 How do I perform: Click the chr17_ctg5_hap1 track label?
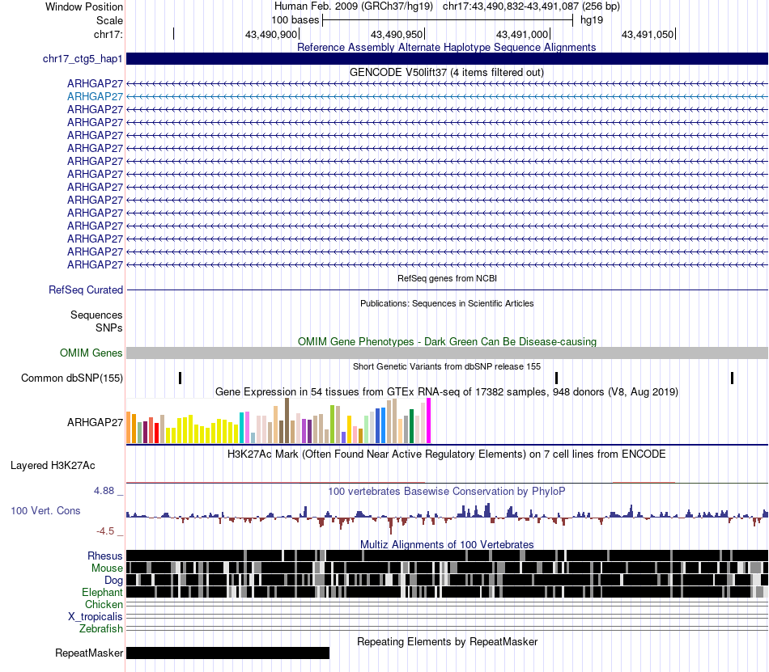pyautogui.click(x=83, y=59)
